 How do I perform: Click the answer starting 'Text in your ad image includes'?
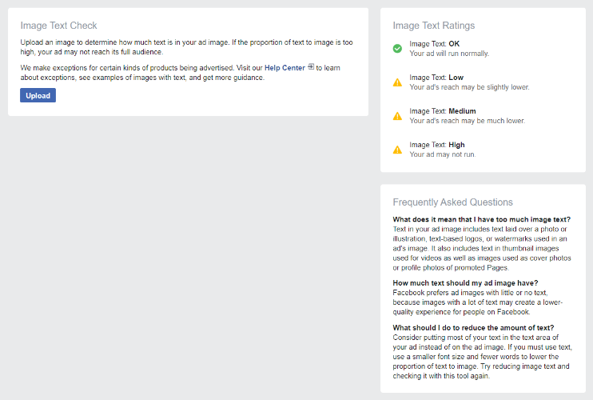[x=482, y=248]
